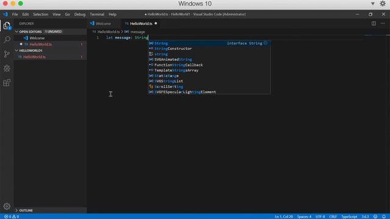Screen dimensions: 390x219
Task: Open the Go menu
Action: (x=68, y=14)
